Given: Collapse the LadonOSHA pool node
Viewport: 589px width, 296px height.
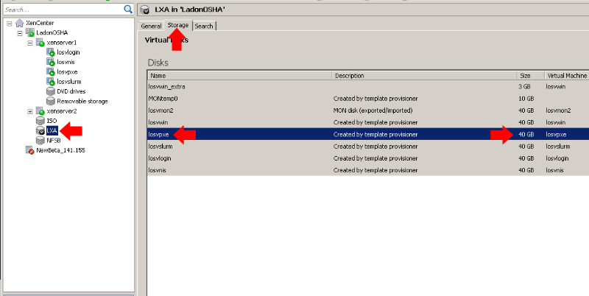Looking at the screenshot, I should (19, 33).
